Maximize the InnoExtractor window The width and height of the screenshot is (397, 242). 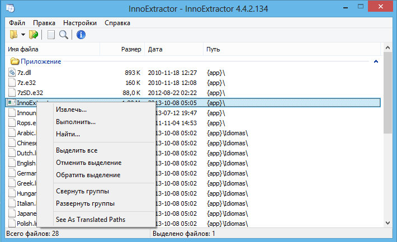361,7
